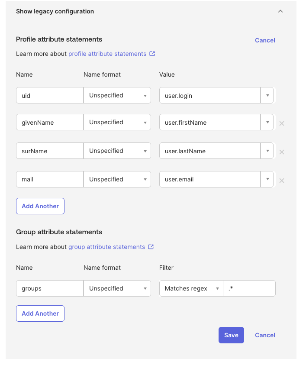Open profile attribute statements help link
This screenshot has height=365, width=306.
click(x=107, y=54)
